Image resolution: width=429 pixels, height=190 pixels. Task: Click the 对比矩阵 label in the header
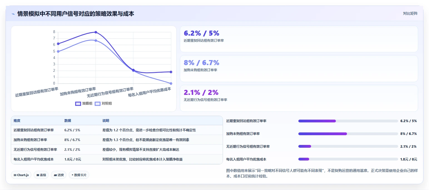click(x=410, y=13)
